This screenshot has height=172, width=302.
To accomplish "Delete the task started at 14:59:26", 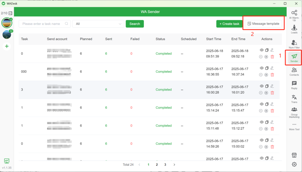I will click(272, 147).
